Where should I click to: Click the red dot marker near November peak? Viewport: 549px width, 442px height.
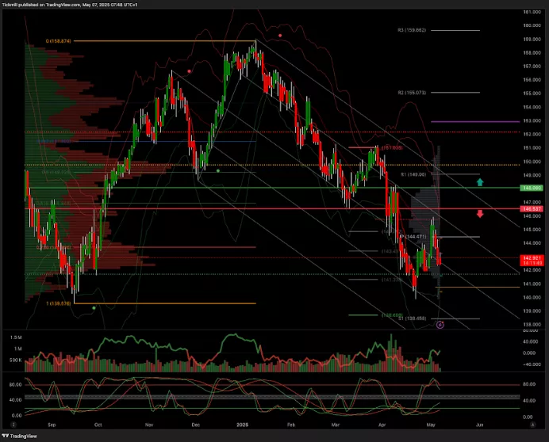pos(189,71)
